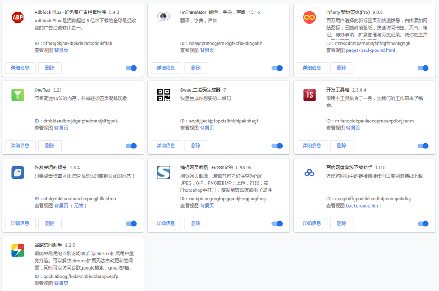The height and width of the screenshot is (291, 439).
Task: Click the Sweet QR code generator icon
Action: click(163, 95)
